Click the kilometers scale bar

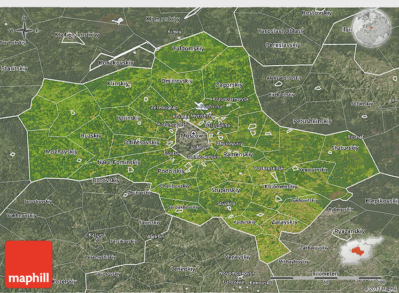326,278
